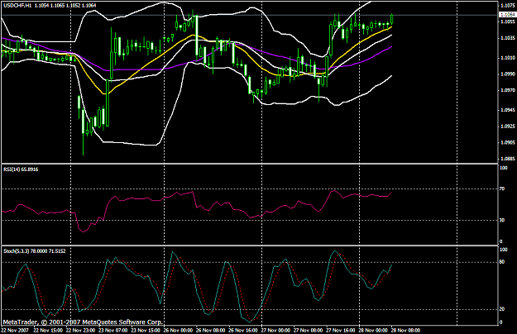Click the 1.1055 price axis label
This screenshot has width=517, height=334.
508,21
